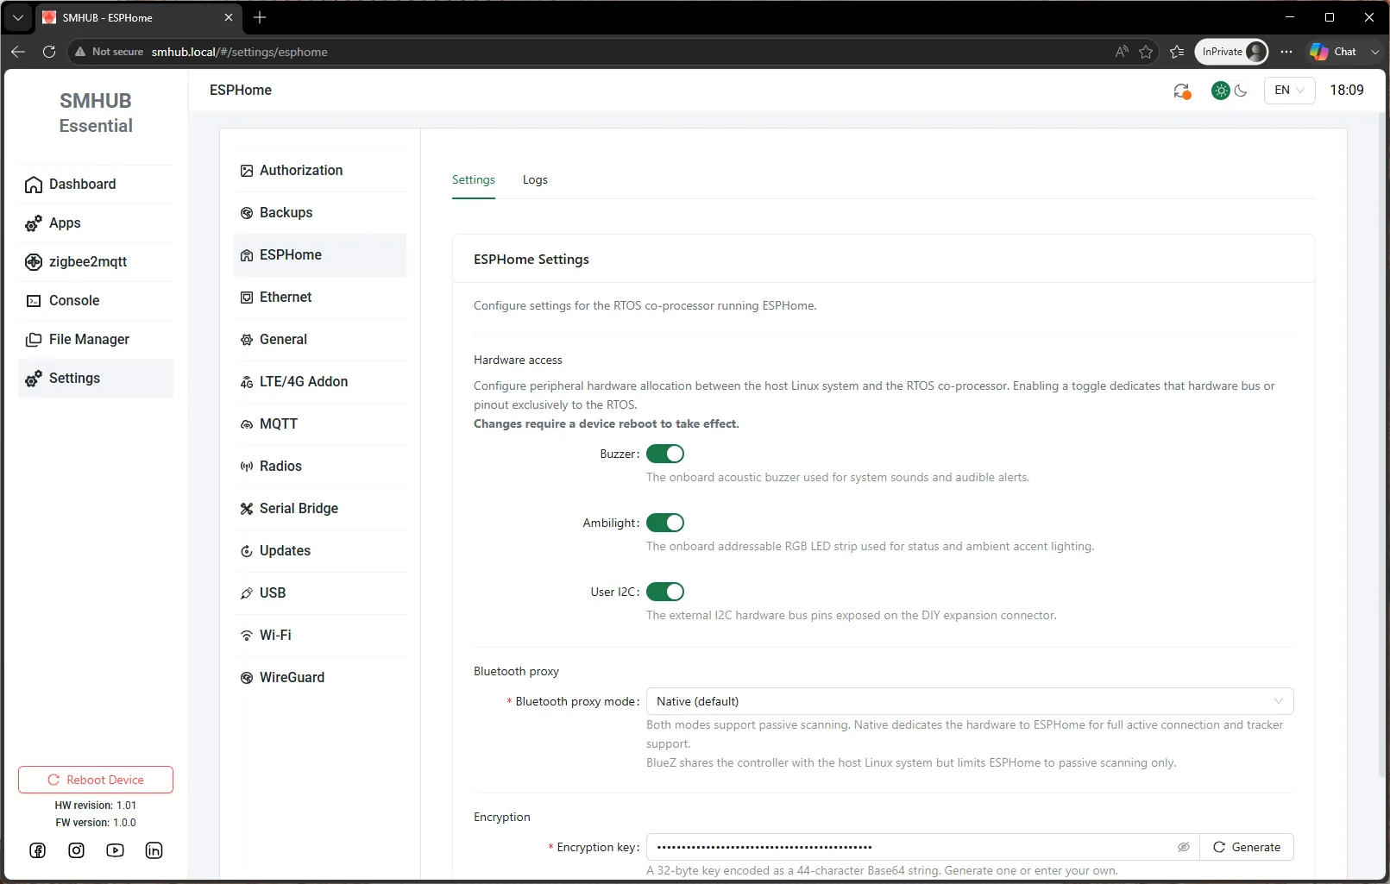1390x884 pixels.
Task: Click the Facebook icon in sidebar footer
Action: (38, 850)
